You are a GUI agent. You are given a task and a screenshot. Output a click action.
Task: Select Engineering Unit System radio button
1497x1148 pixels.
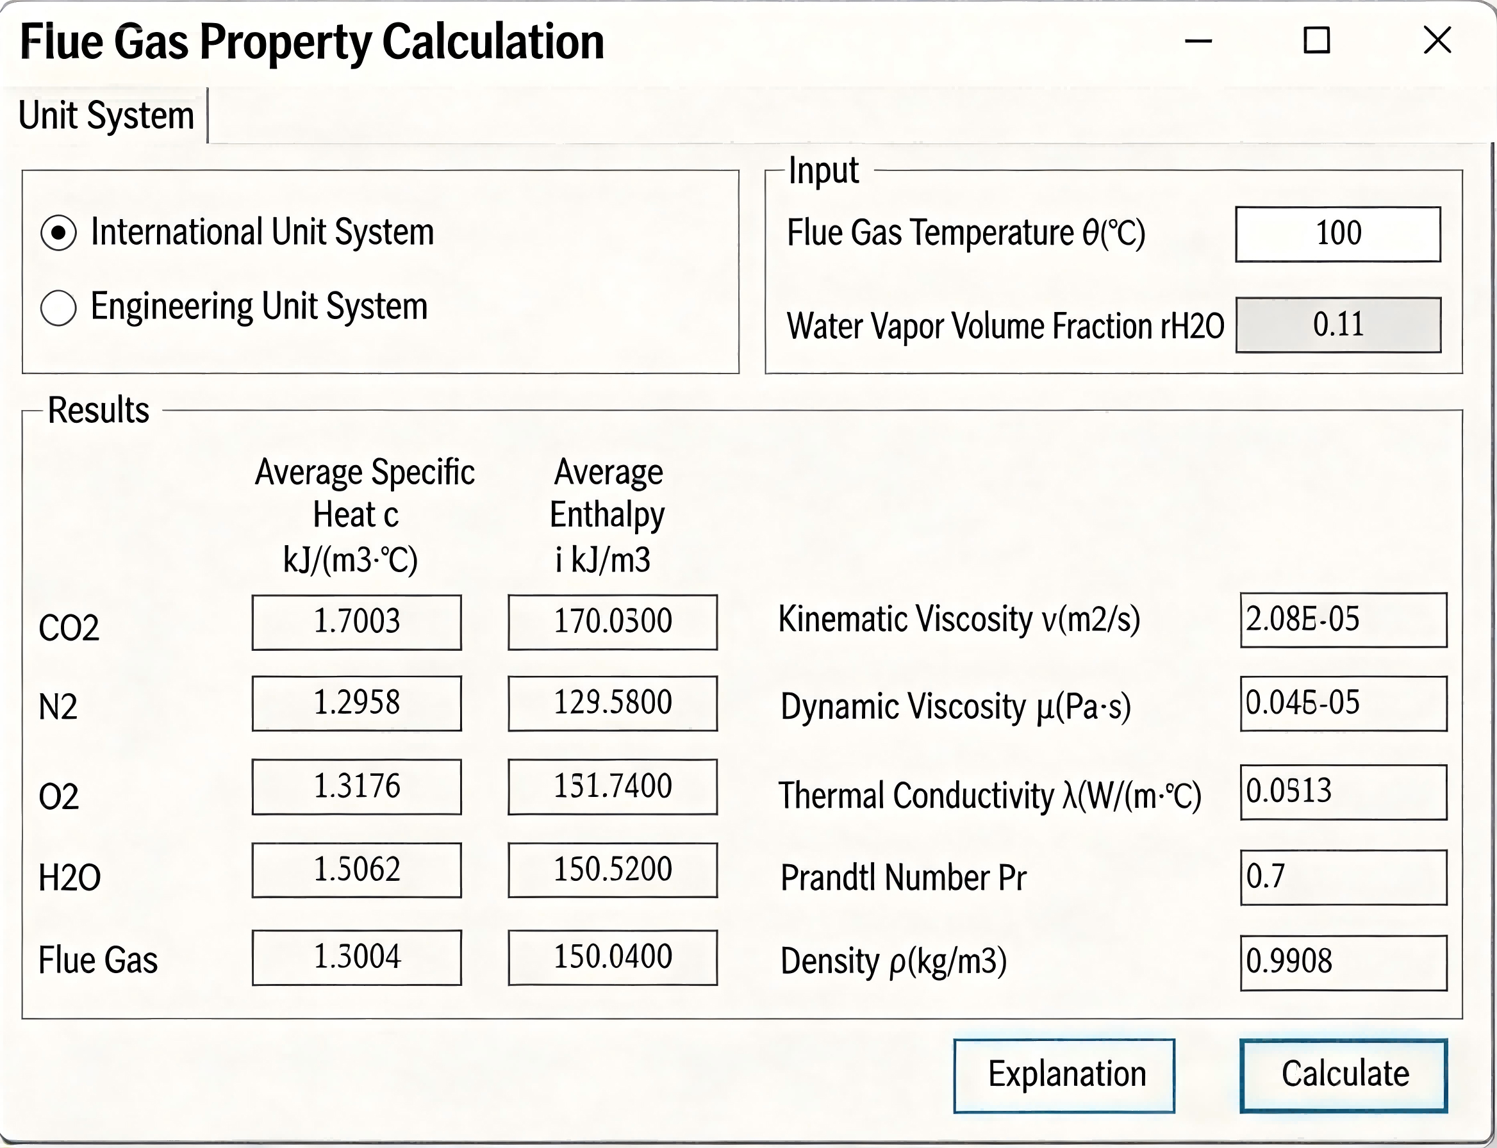tap(59, 307)
